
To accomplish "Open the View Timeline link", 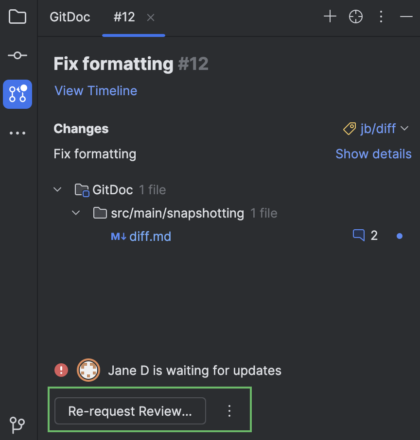I will (95, 91).
